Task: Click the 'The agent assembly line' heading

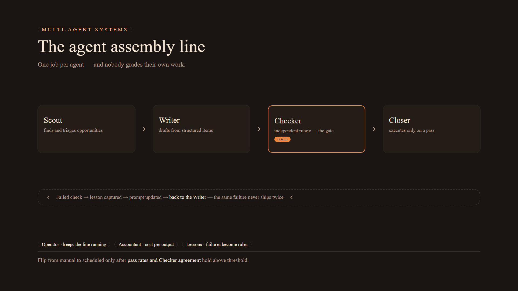Action: click(121, 47)
